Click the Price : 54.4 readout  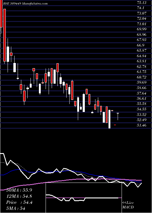click(19, 202)
